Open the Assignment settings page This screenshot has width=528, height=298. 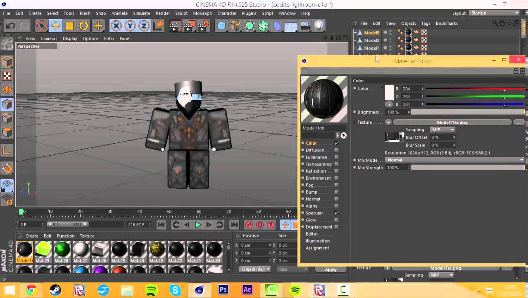tap(317, 248)
